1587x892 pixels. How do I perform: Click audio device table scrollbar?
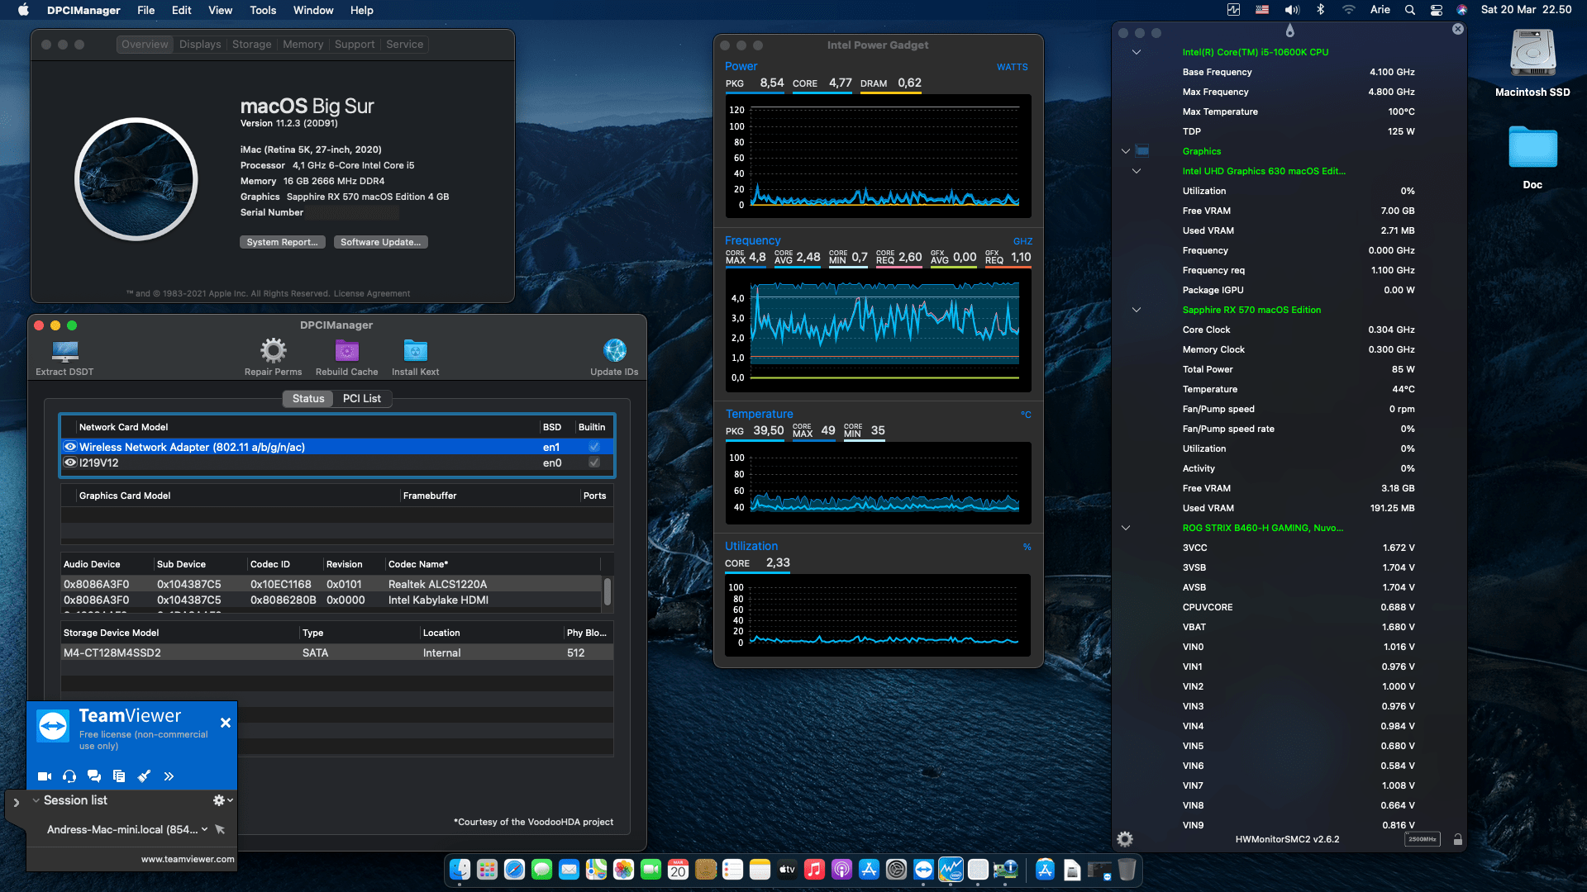pos(608,591)
